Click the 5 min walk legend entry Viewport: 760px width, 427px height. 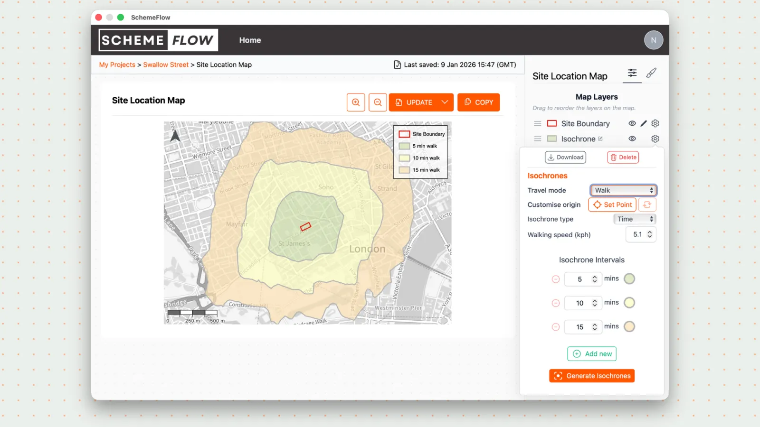click(x=418, y=146)
